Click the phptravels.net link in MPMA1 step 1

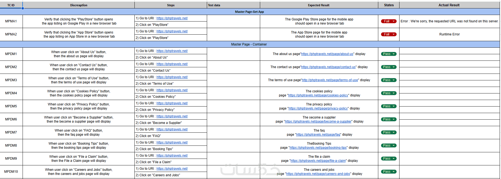coord(172,18)
